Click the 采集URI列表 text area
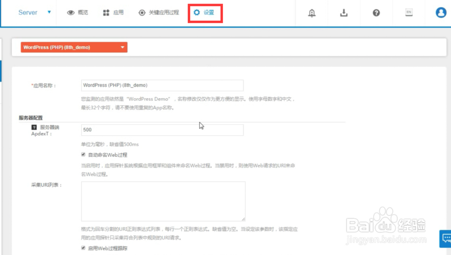The image size is (451, 255). point(163,201)
